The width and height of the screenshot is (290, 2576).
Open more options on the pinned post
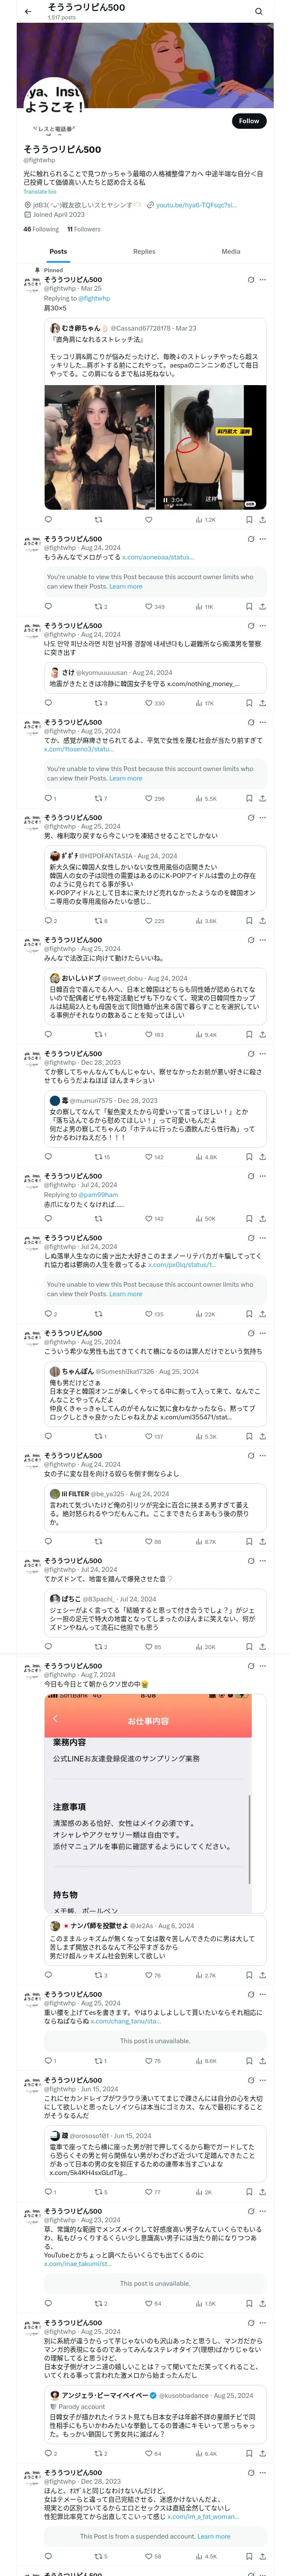click(263, 280)
